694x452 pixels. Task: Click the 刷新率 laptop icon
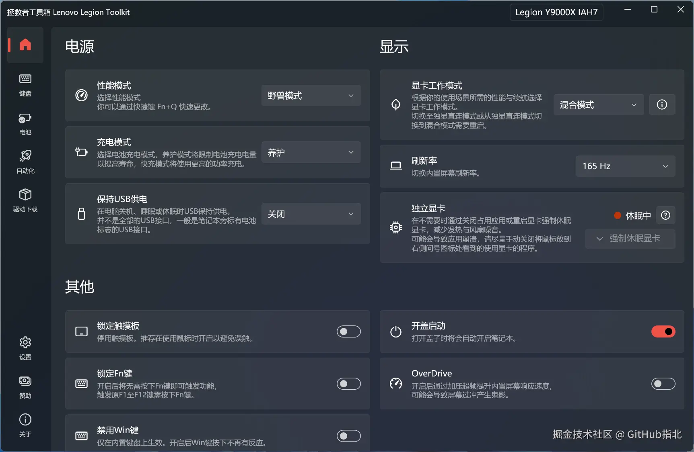[x=396, y=166]
